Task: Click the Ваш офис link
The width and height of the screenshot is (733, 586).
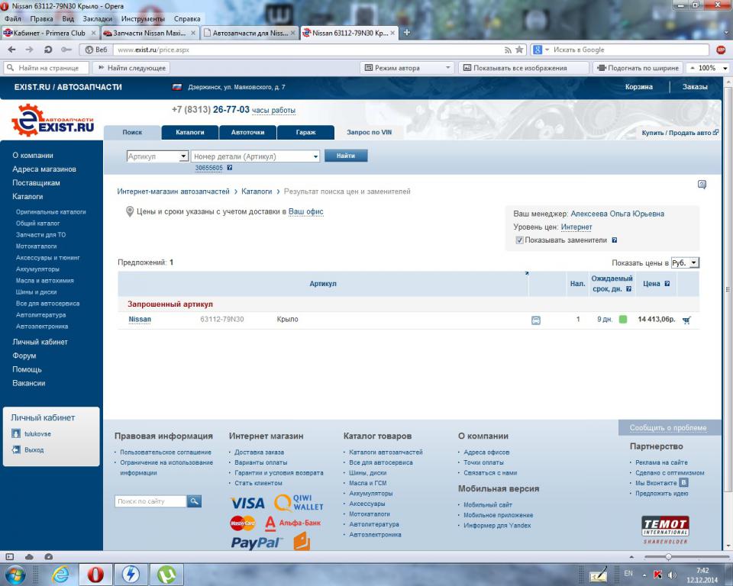Action: coord(305,211)
